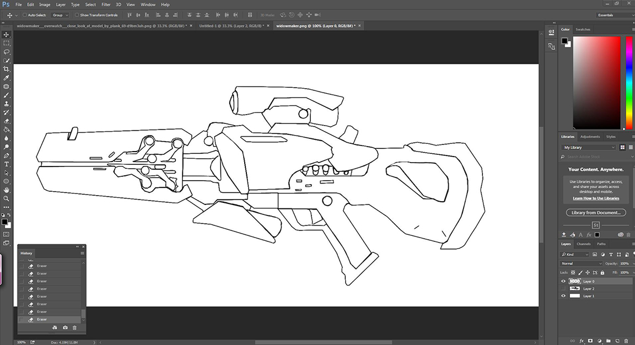Open the Layer menu in the menu bar

61,4
